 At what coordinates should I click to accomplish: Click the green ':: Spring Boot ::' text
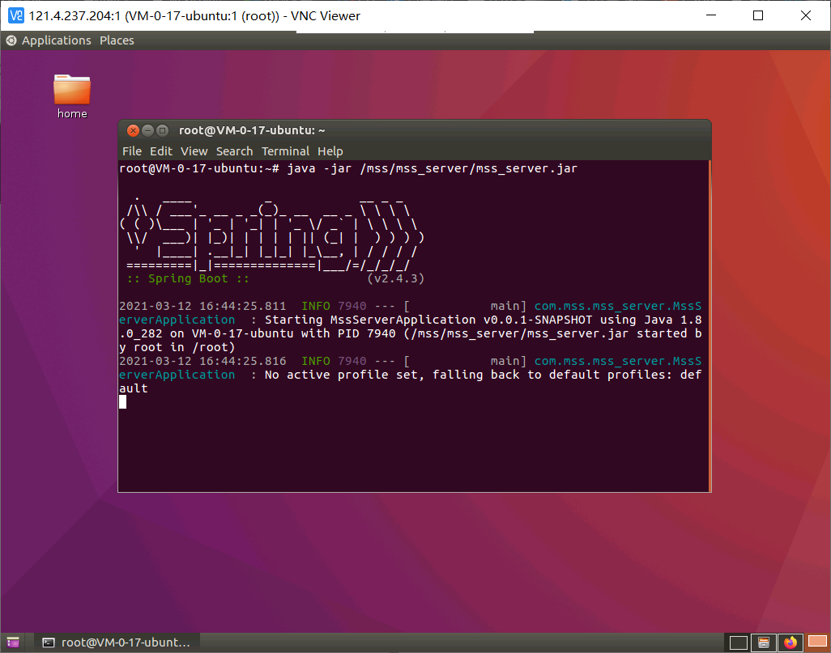188,278
